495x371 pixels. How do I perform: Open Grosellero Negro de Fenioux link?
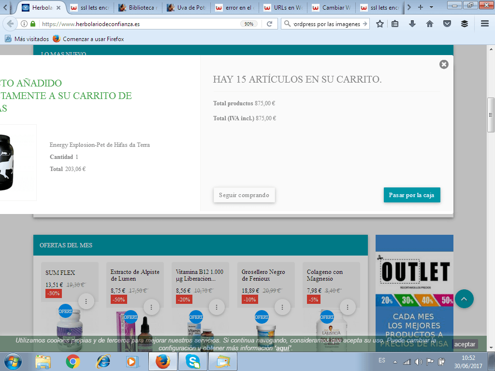click(263, 275)
